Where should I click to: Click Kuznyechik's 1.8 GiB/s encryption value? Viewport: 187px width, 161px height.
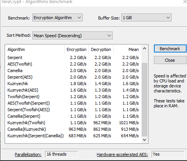78,84
